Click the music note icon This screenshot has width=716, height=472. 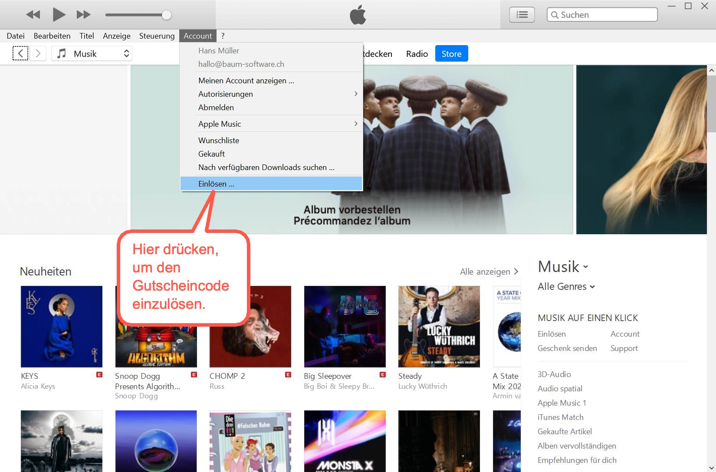tap(62, 53)
